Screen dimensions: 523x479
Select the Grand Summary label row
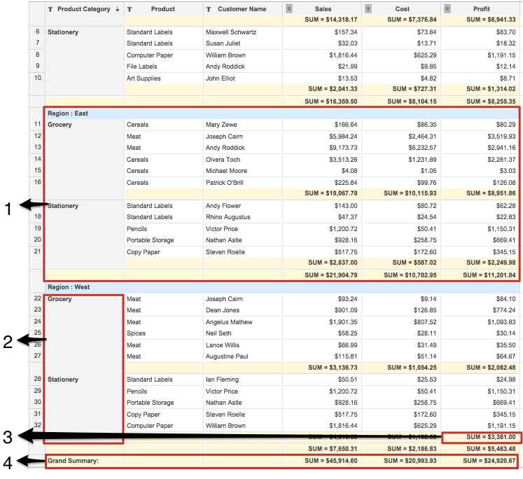(73, 461)
